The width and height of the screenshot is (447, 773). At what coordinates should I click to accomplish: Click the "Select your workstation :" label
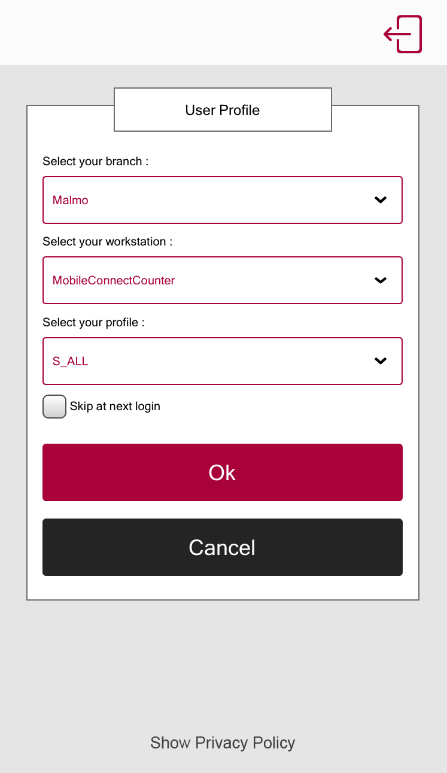point(107,242)
